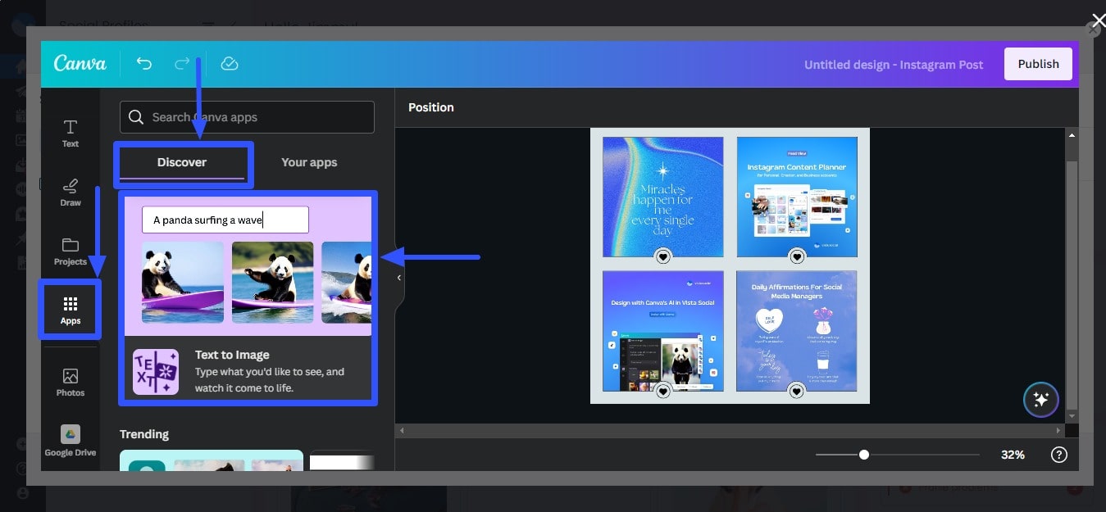The image size is (1106, 512).
Task: Switch to the Your apps tab
Action: click(309, 162)
